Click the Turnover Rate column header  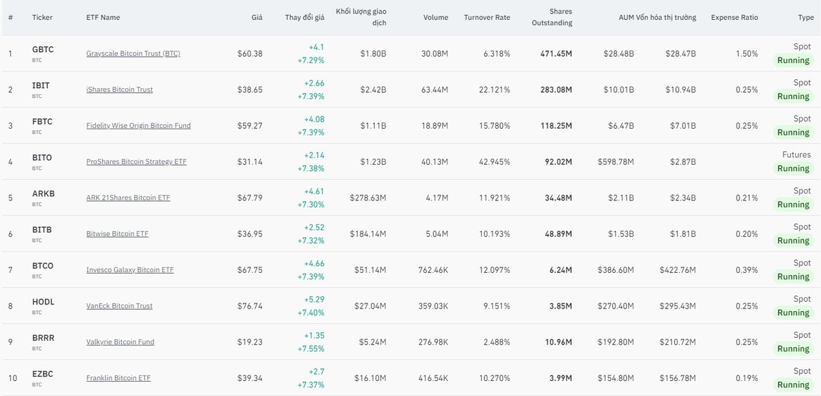click(488, 17)
